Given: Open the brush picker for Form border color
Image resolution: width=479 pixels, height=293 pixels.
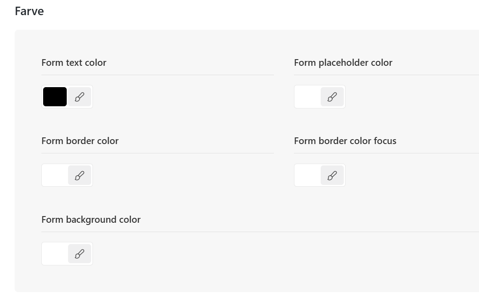Looking at the screenshot, I should 80,175.
